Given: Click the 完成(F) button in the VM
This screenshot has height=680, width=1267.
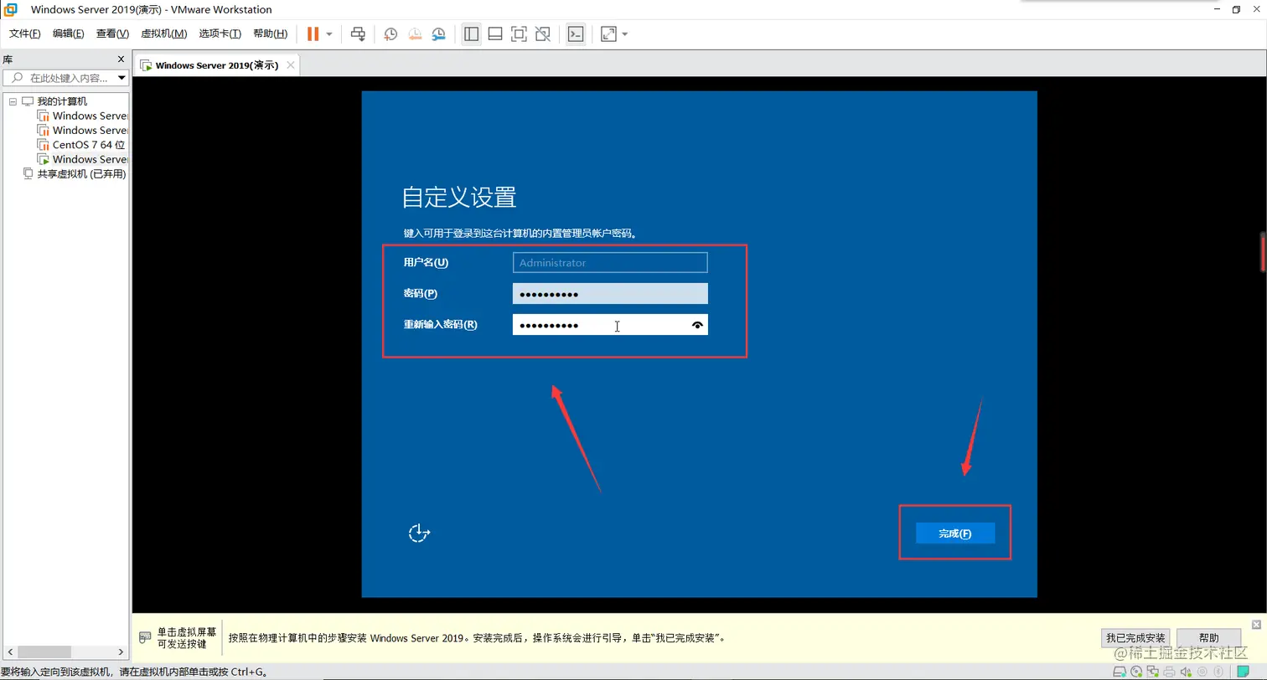Looking at the screenshot, I should coord(954,533).
